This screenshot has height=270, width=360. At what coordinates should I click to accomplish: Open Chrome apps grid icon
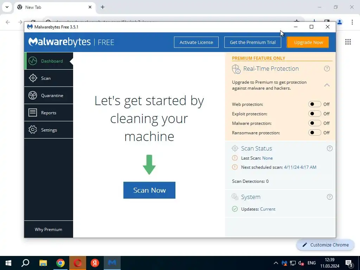(348, 42)
